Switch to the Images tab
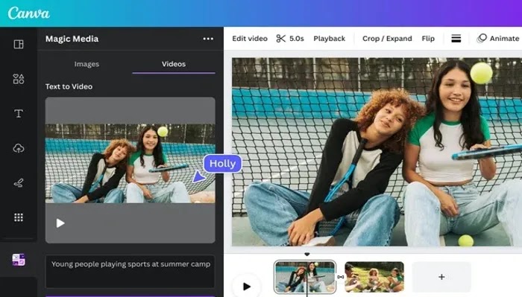 coord(87,64)
